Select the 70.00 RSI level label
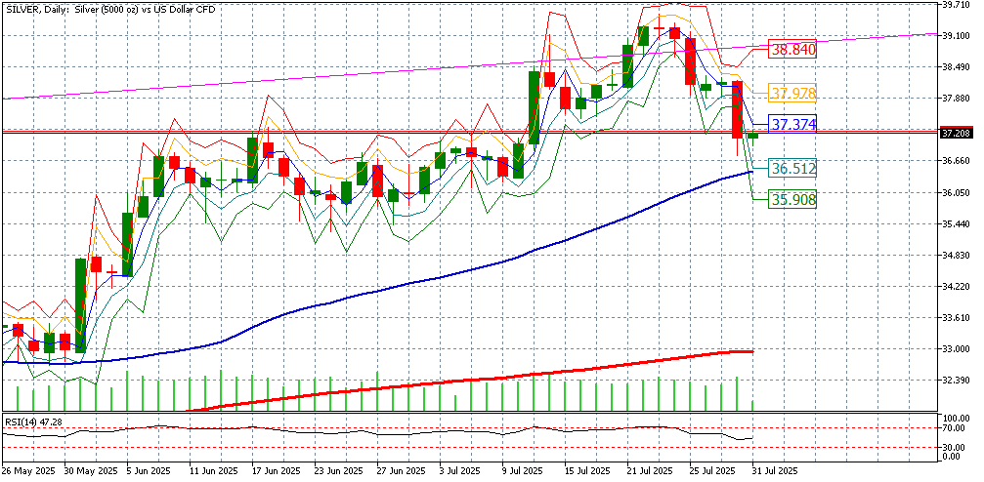The width and height of the screenshot is (984, 482). click(953, 428)
